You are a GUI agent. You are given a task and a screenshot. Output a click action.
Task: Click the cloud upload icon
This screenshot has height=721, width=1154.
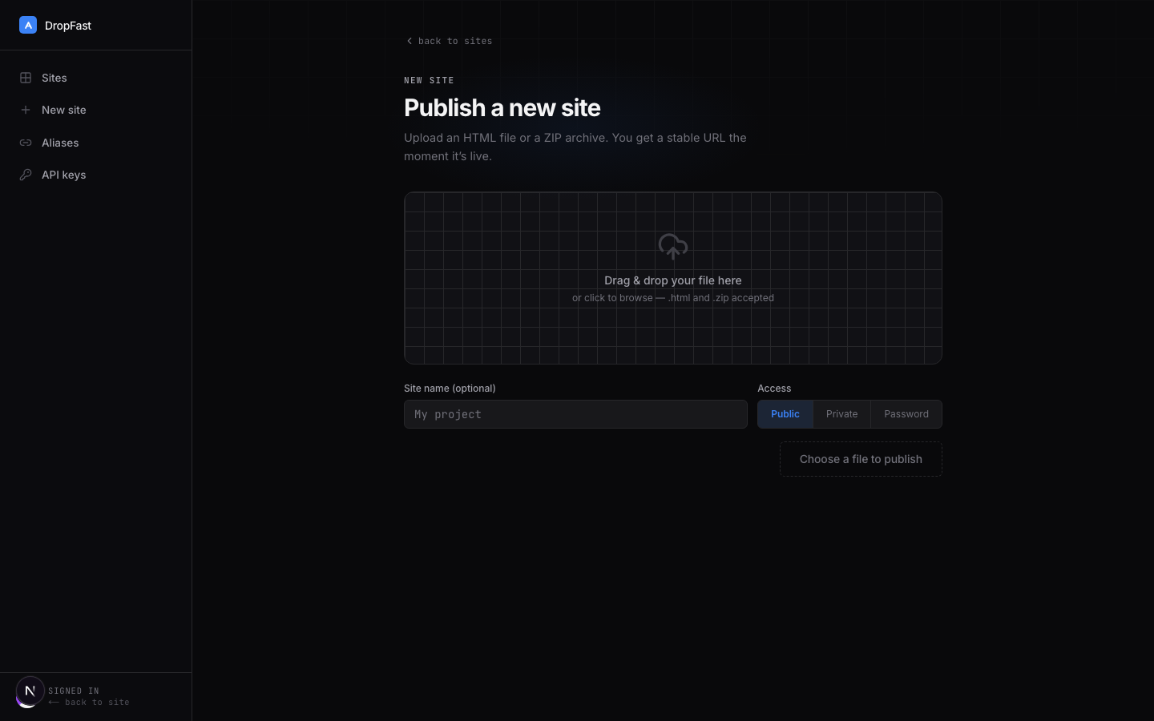pyautogui.click(x=673, y=246)
